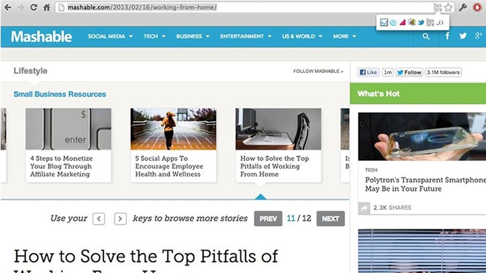Click the Follow Mashable link

tap(318, 71)
